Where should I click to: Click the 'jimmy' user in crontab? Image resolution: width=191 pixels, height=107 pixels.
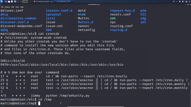36,96
